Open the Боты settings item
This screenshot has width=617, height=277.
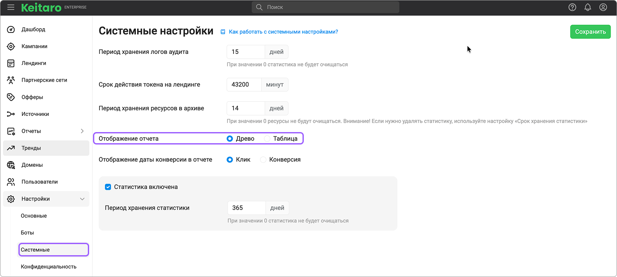[x=27, y=233]
